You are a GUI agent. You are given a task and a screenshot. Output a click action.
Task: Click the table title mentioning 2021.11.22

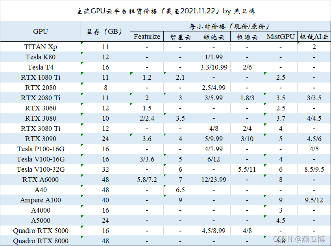click(165, 11)
